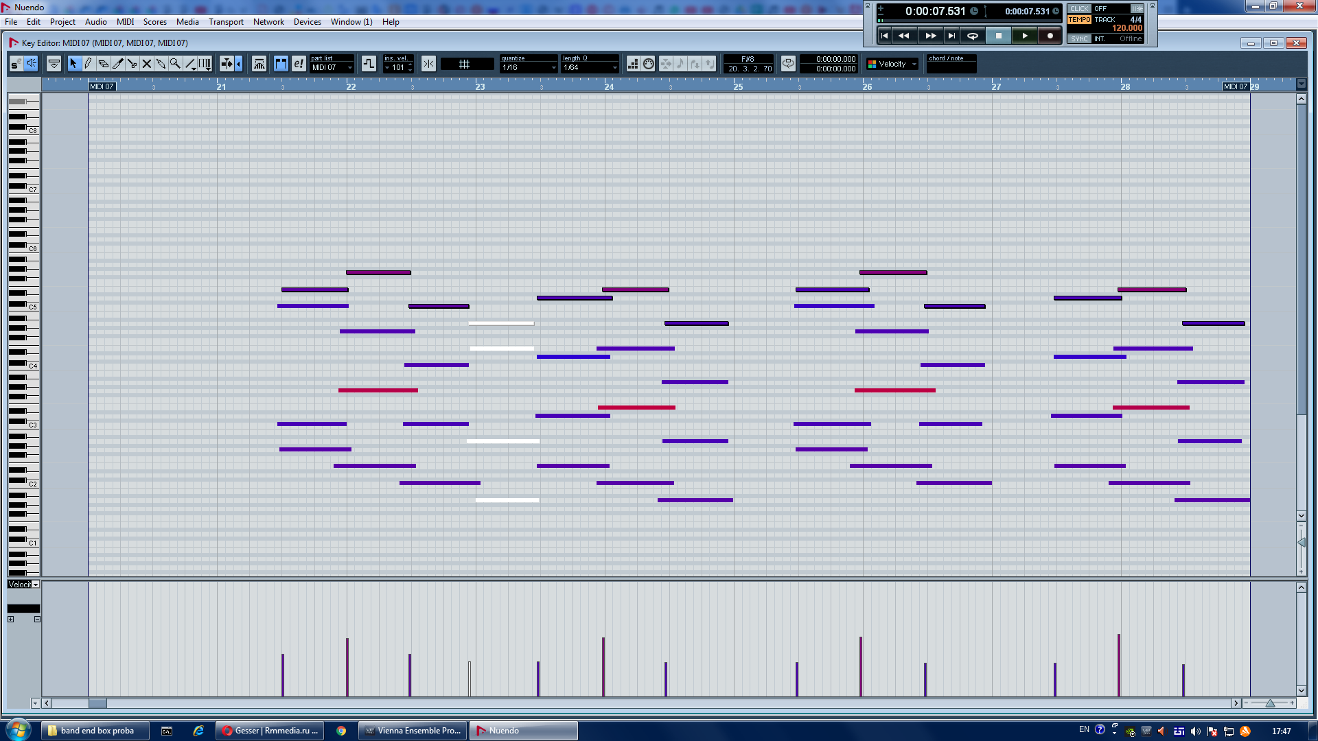Image resolution: width=1318 pixels, height=741 pixels.
Task: Click the Show Info line button
Action: [x=54, y=64]
